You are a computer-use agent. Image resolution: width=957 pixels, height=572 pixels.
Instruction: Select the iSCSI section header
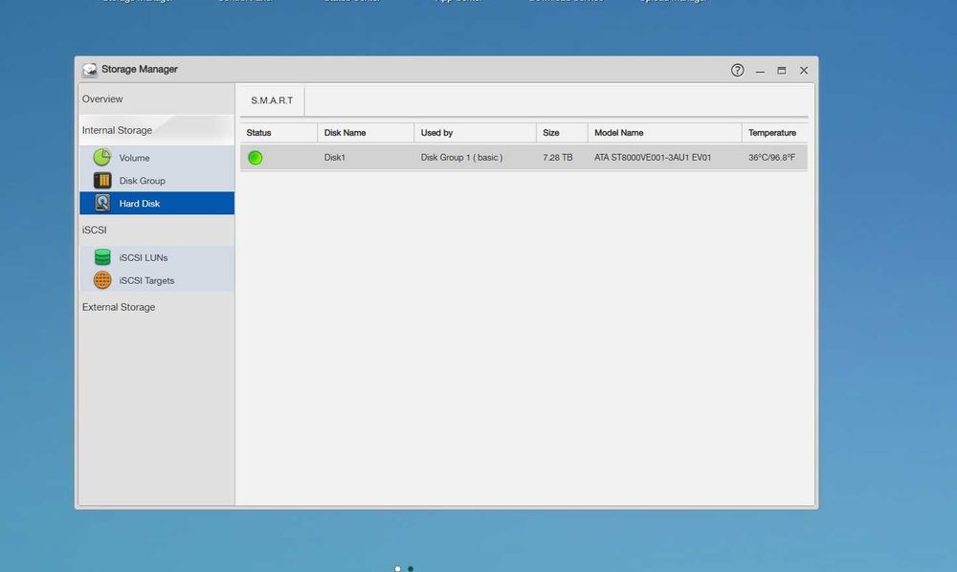coord(95,230)
